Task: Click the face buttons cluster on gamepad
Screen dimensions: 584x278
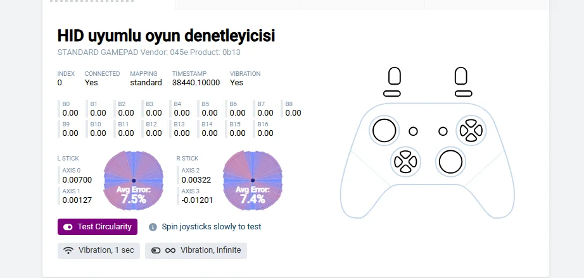Action: [x=471, y=130]
